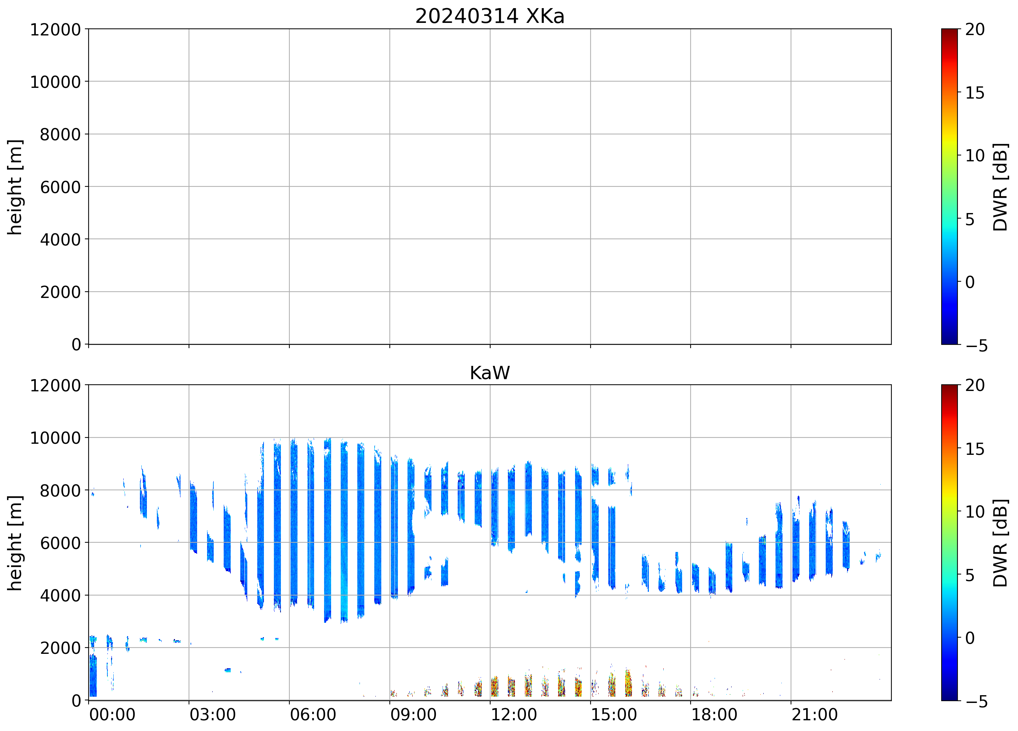Viewport: 1018px width, 731px height.
Task: Click the '−5' tick on bottom colorbar
Action: coord(976,702)
